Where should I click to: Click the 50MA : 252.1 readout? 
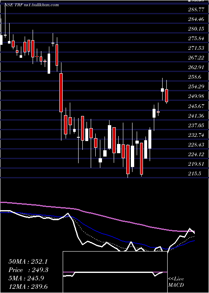28,262
